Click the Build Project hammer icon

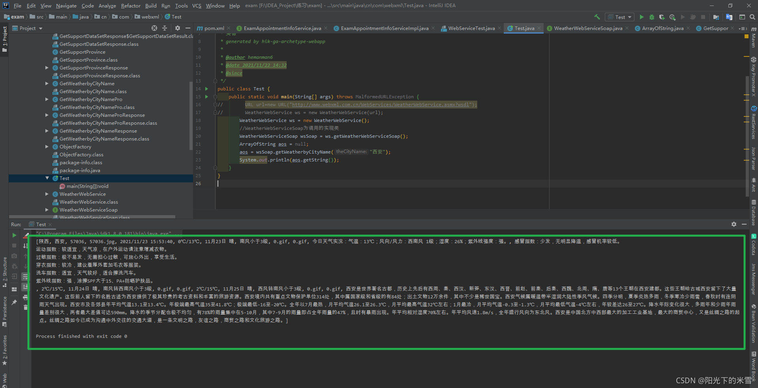(x=597, y=17)
